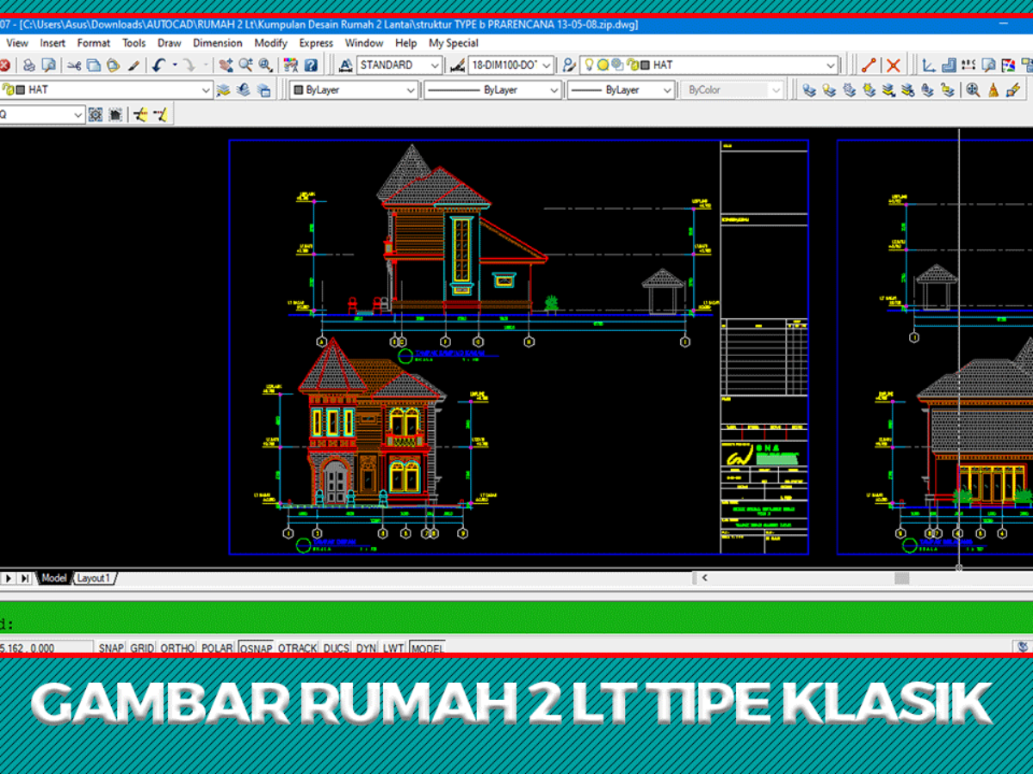Click the UCS axis icon
Image resolution: width=1033 pixels, height=774 pixels.
tap(930, 65)
